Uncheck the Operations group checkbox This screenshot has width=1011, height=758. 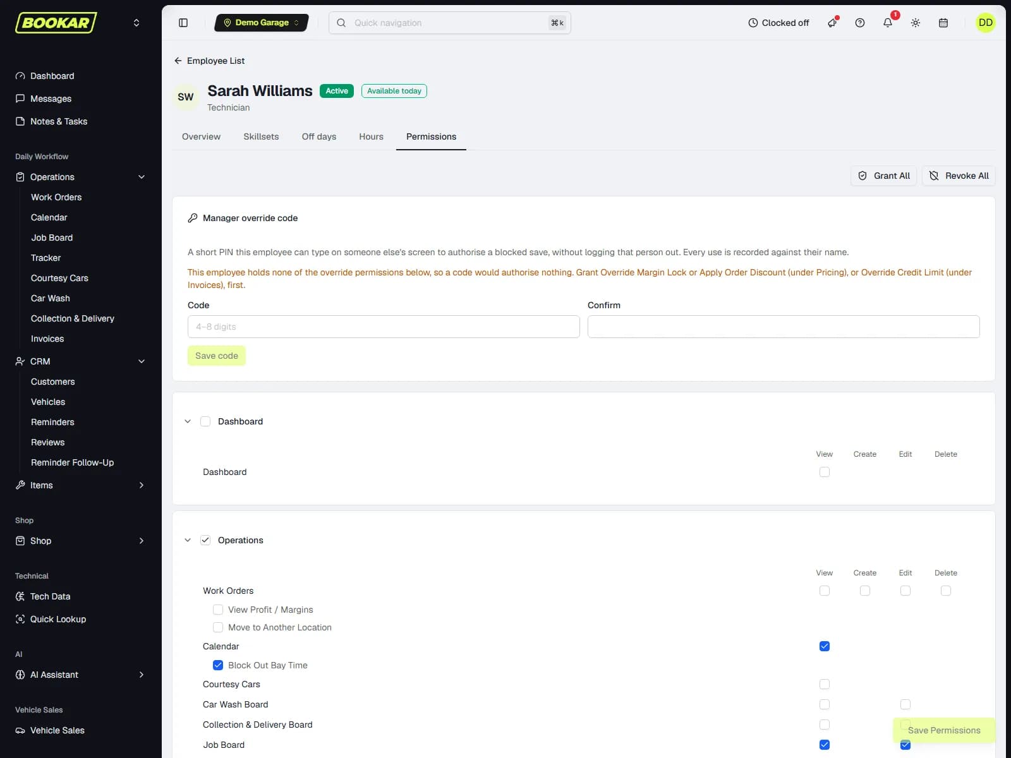(x=205, y=540)
